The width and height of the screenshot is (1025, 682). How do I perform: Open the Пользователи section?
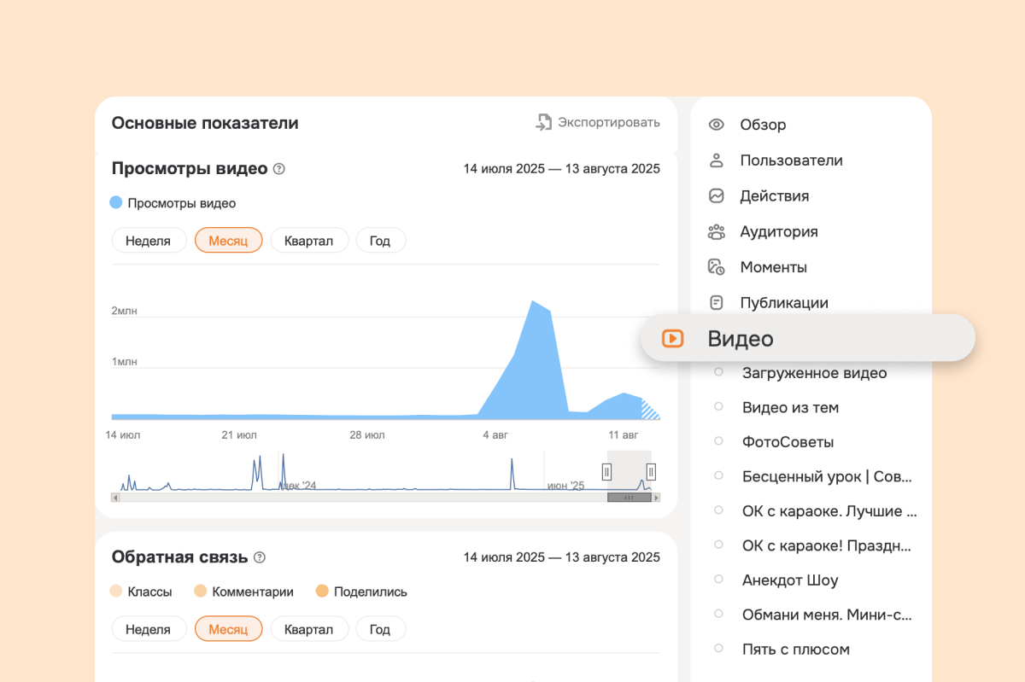pyautogui.click(x=791, y=160)
